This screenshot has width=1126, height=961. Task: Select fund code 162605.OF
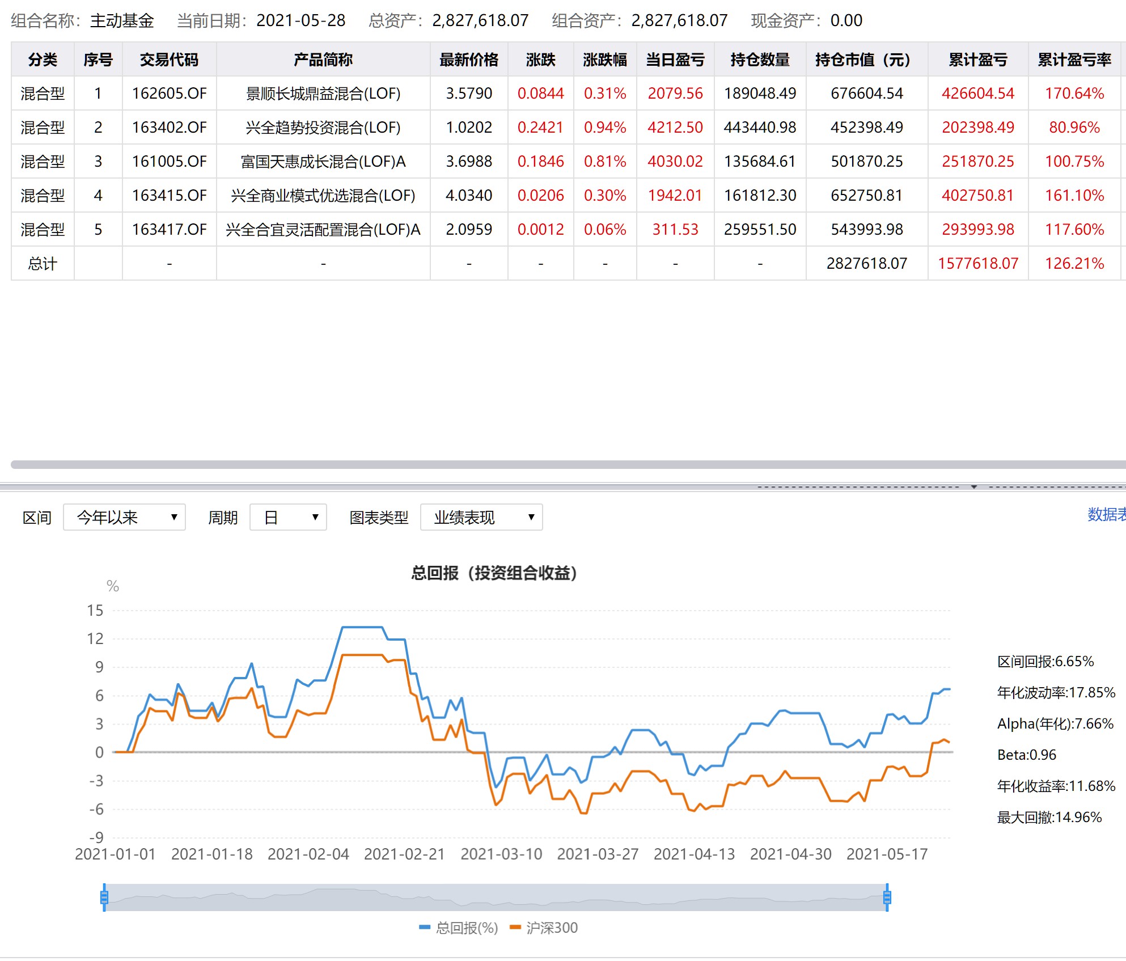click(x=169, y=94)
